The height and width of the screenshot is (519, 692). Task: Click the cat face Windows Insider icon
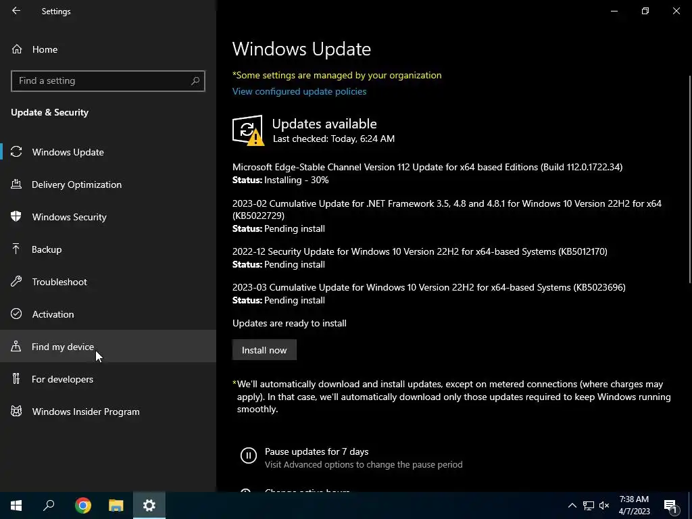(x=16, y=412)
